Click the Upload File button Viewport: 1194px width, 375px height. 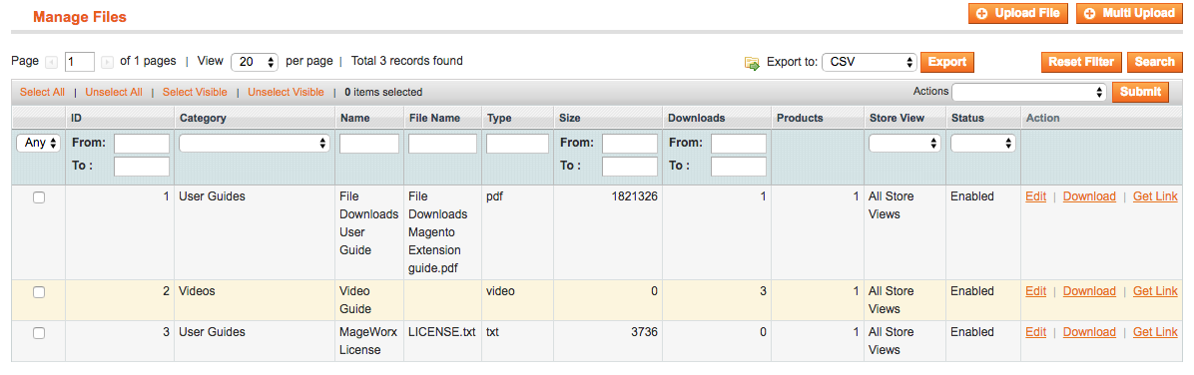coord(1018,14)
